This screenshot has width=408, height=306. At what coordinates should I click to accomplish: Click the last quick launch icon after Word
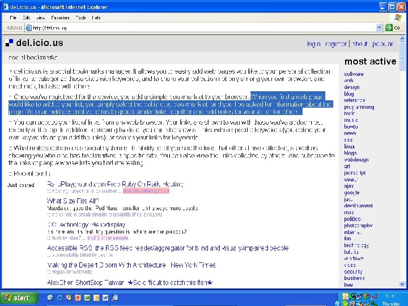114,297
